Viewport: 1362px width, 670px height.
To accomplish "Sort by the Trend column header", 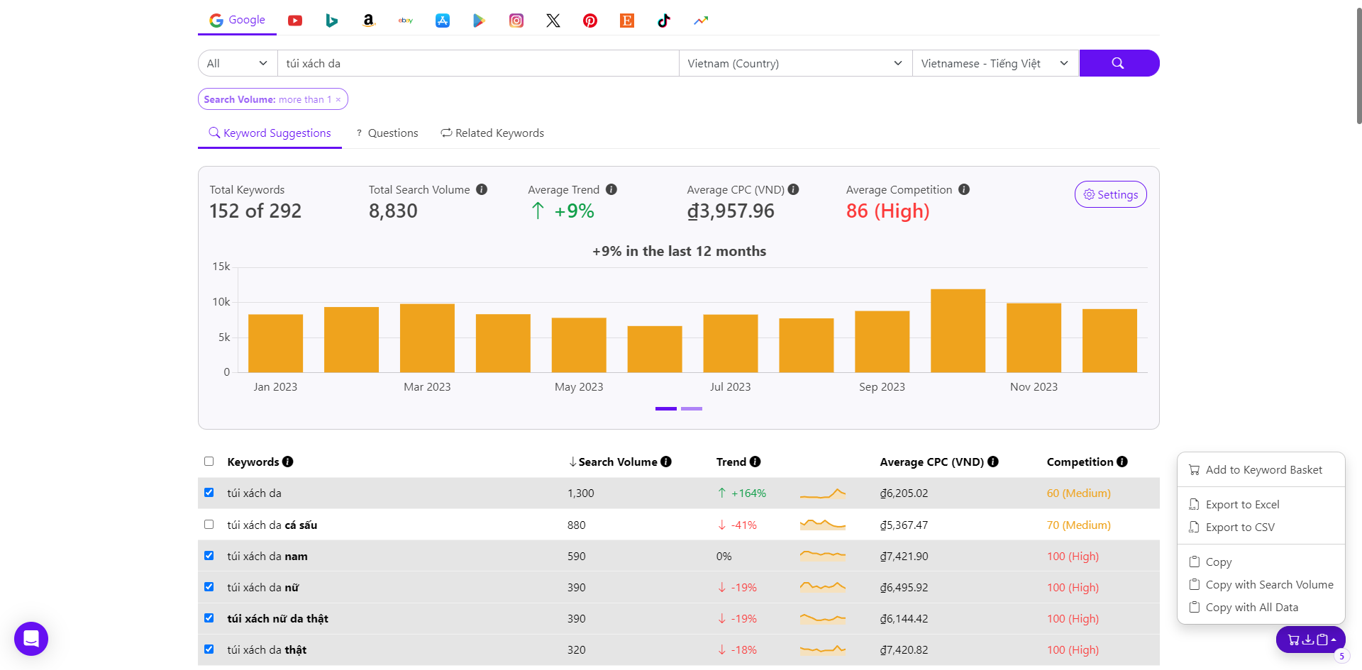I will (x=731, y=462).
